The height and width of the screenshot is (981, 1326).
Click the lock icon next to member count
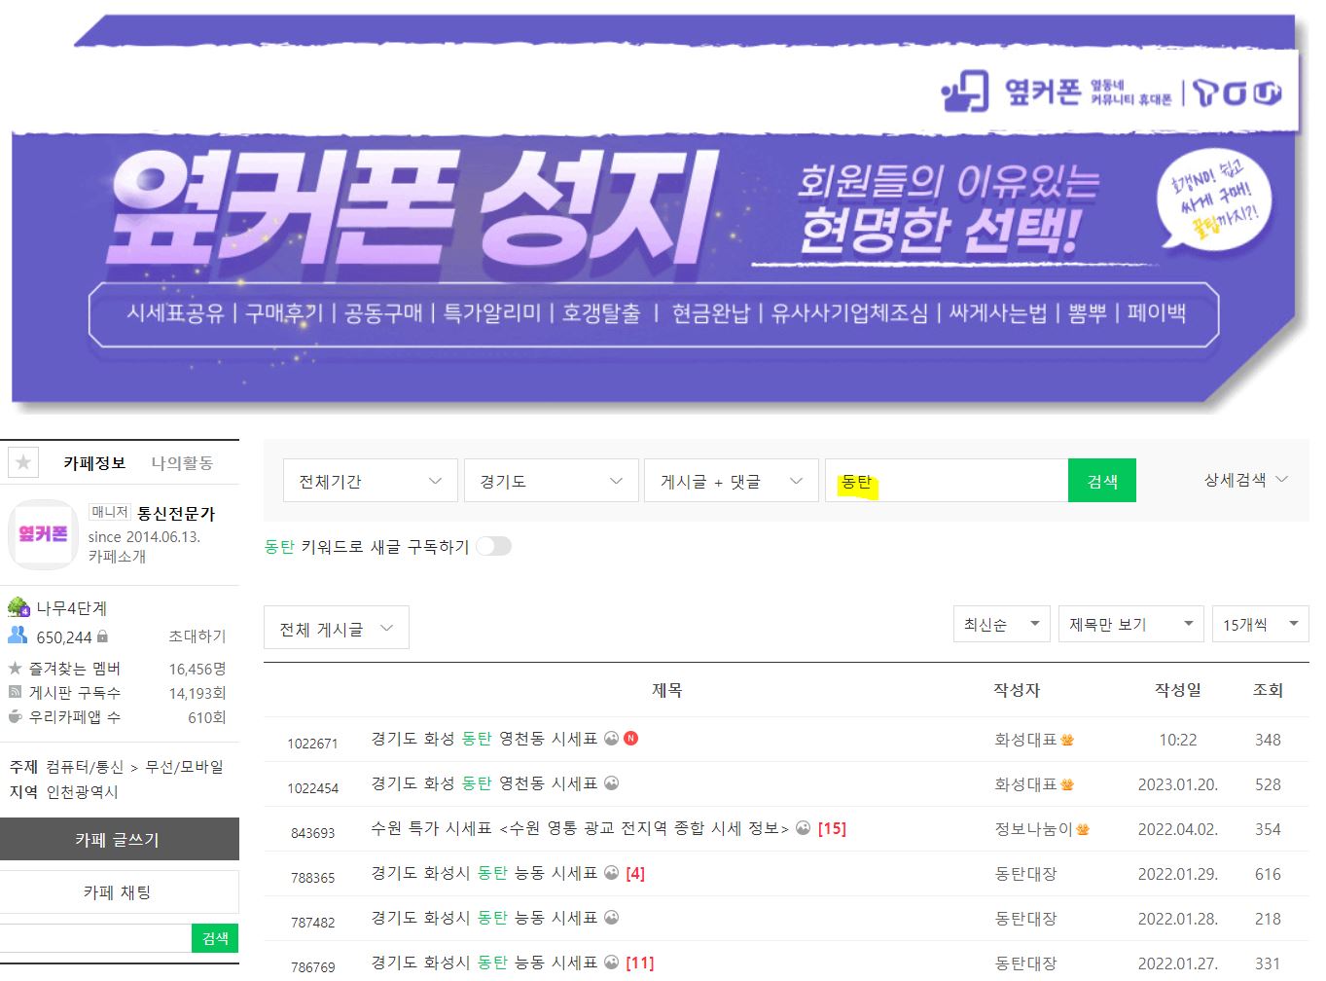[x=103, y=637]
